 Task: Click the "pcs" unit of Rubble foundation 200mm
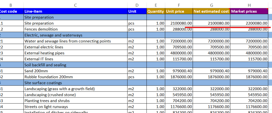(137, 77)
